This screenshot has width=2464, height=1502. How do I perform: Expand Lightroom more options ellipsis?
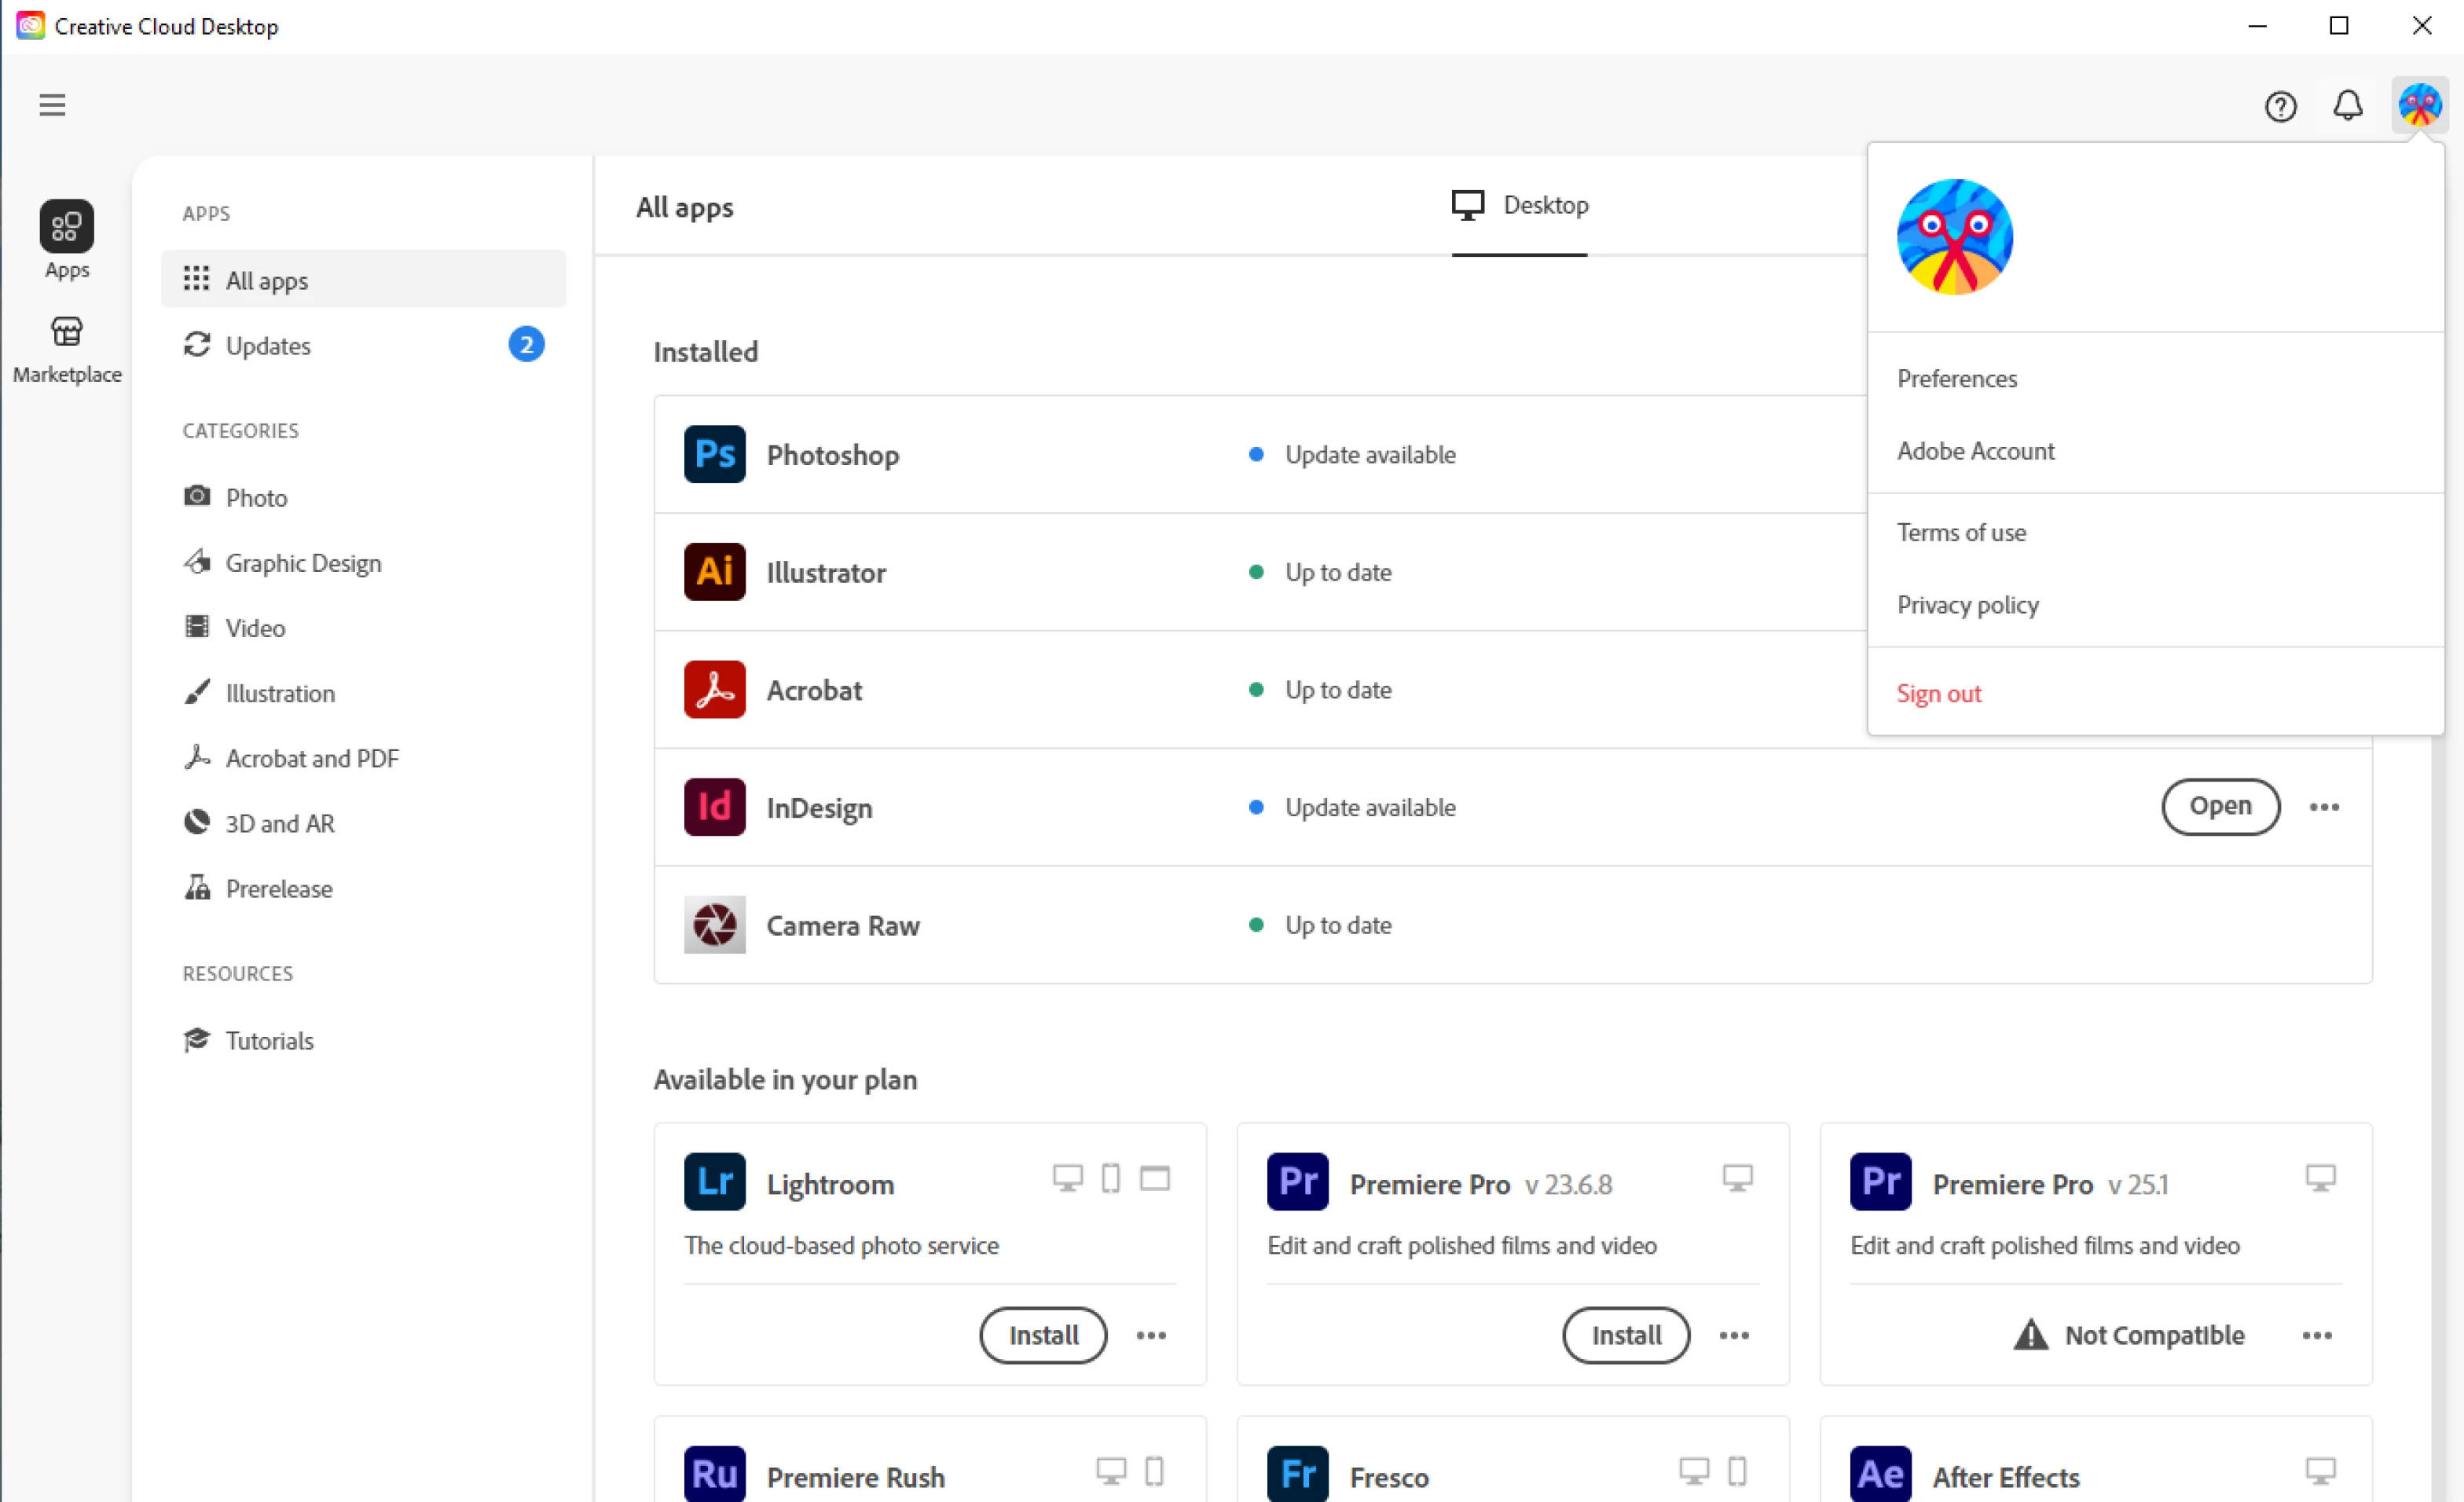coord(1150,1335)
